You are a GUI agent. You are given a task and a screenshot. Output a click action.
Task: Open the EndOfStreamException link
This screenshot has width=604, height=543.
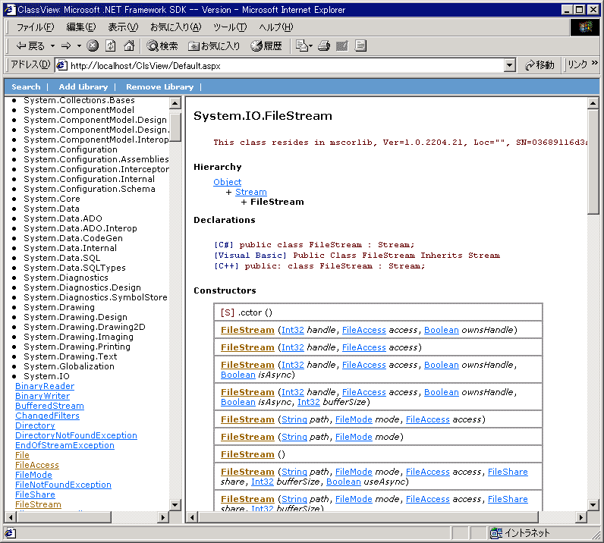64,446
